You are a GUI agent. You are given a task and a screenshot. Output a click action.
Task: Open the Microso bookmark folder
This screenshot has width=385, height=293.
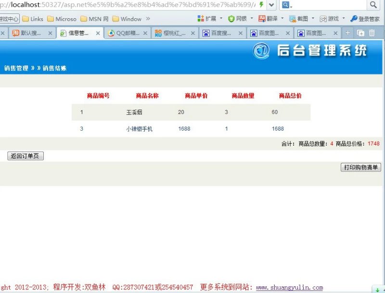pos(62,19)
